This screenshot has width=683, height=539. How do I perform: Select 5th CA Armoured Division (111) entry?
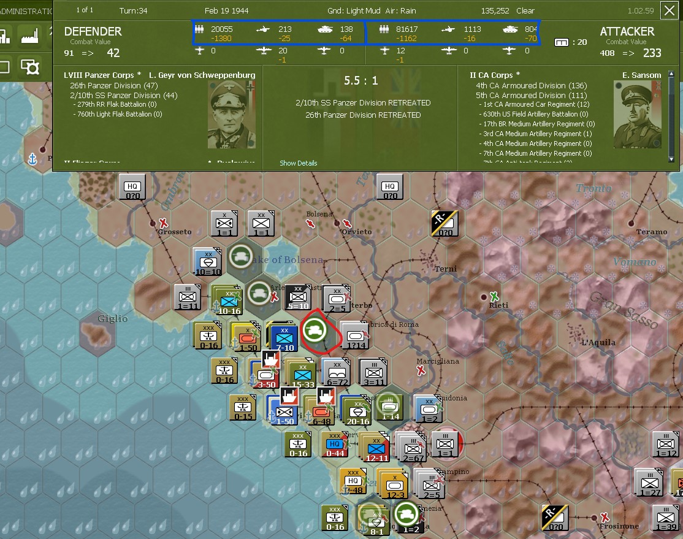[532, 95]
